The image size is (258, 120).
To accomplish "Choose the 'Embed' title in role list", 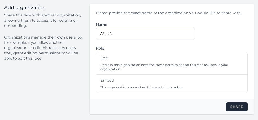I will [107, 80].
